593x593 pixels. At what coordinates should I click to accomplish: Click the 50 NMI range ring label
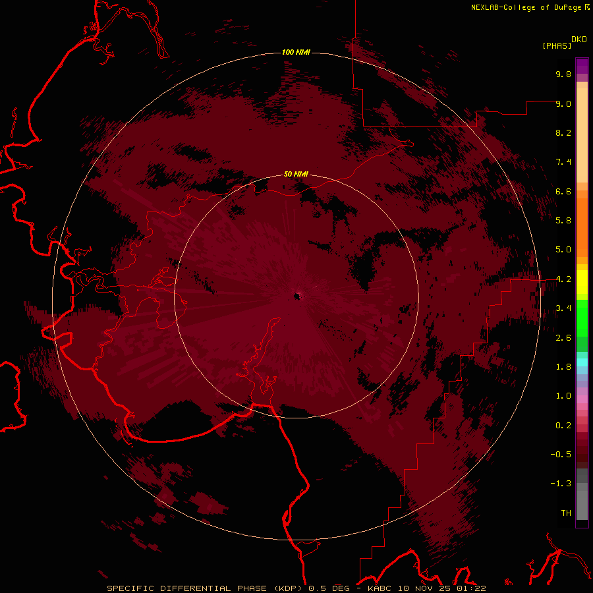tap(296, 174)
